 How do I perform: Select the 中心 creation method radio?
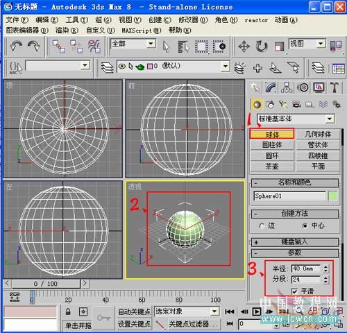pyautogui.click(x=305, y=225)
